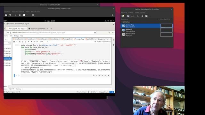
Task: Open the Ayuda menu in Firefox
Action: tap(27, 24)
